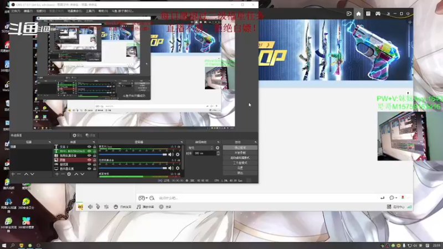Viewport: 443px width, 249px height.
Task: Click the Start Recording button
Action: click(x=240, y=153)
